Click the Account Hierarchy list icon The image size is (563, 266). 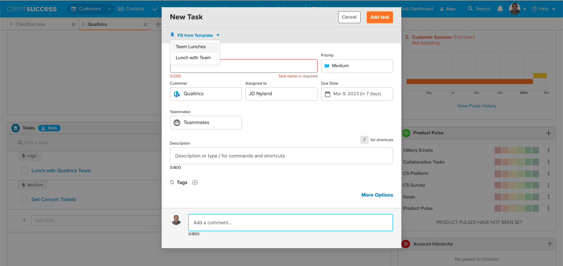(406, 244)
